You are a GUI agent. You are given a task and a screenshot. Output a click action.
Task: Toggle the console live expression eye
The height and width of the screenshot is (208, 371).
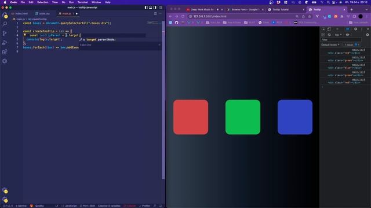tap(347, 35)
